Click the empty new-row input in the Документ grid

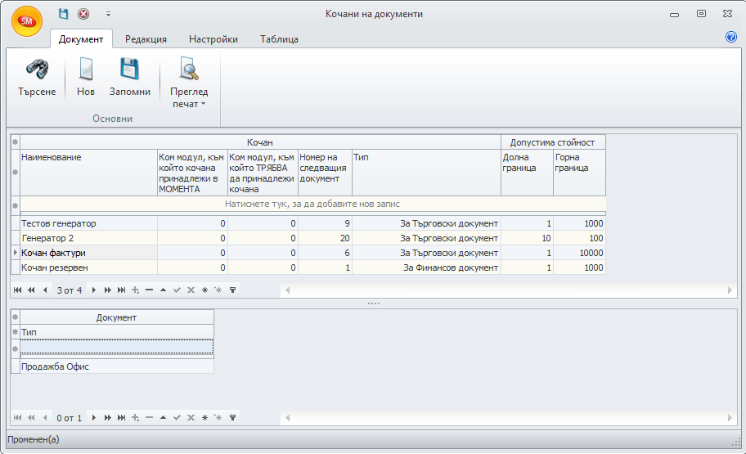[116, 347]
